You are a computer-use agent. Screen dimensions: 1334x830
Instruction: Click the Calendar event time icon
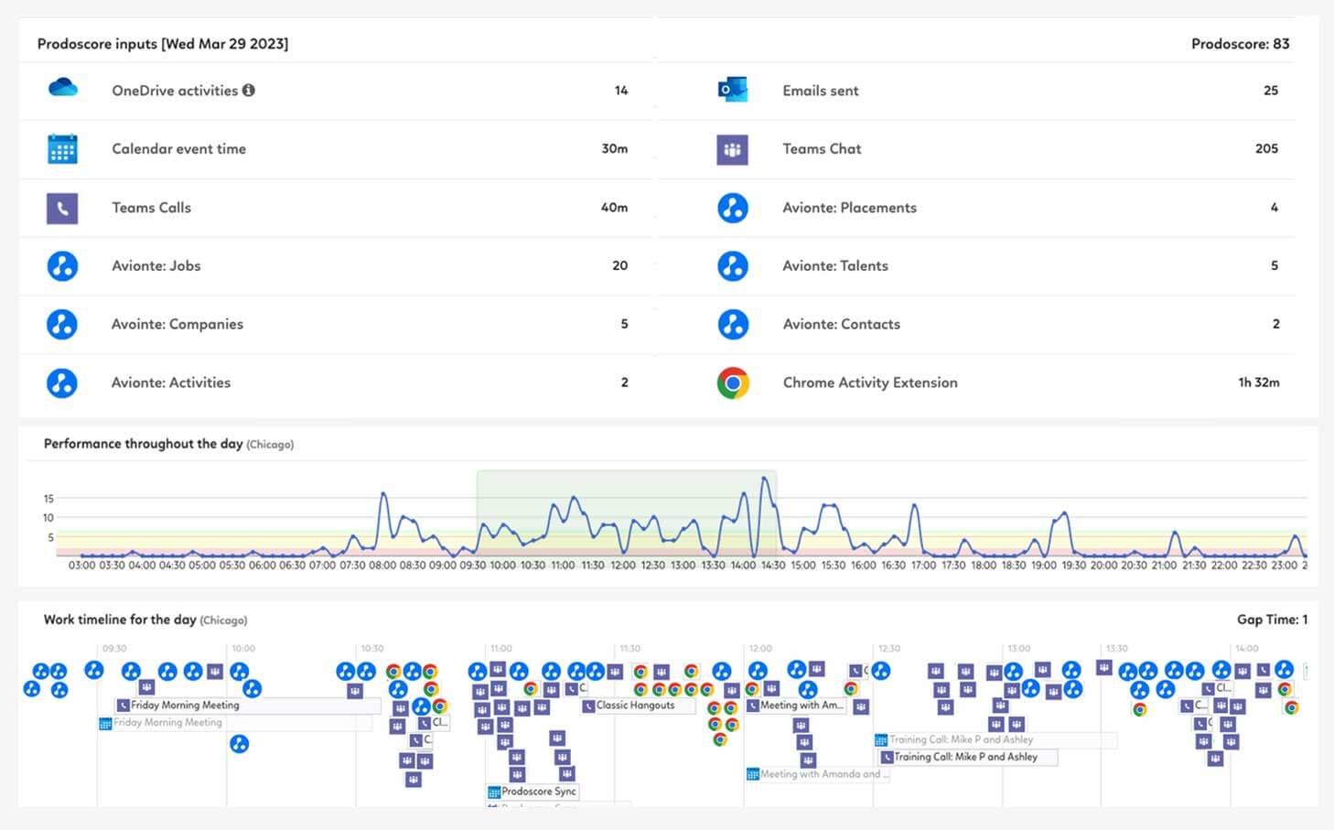[62, 148]
